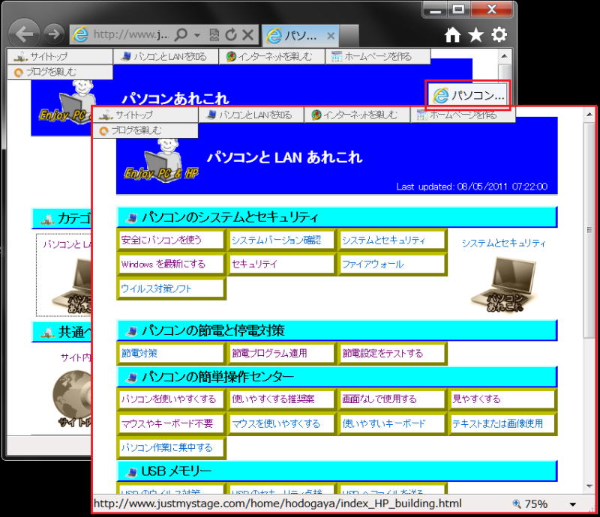Open the Tools gear icon
Image resolution: width=600 pixels, height=517 pixels.
click(499, 34)
